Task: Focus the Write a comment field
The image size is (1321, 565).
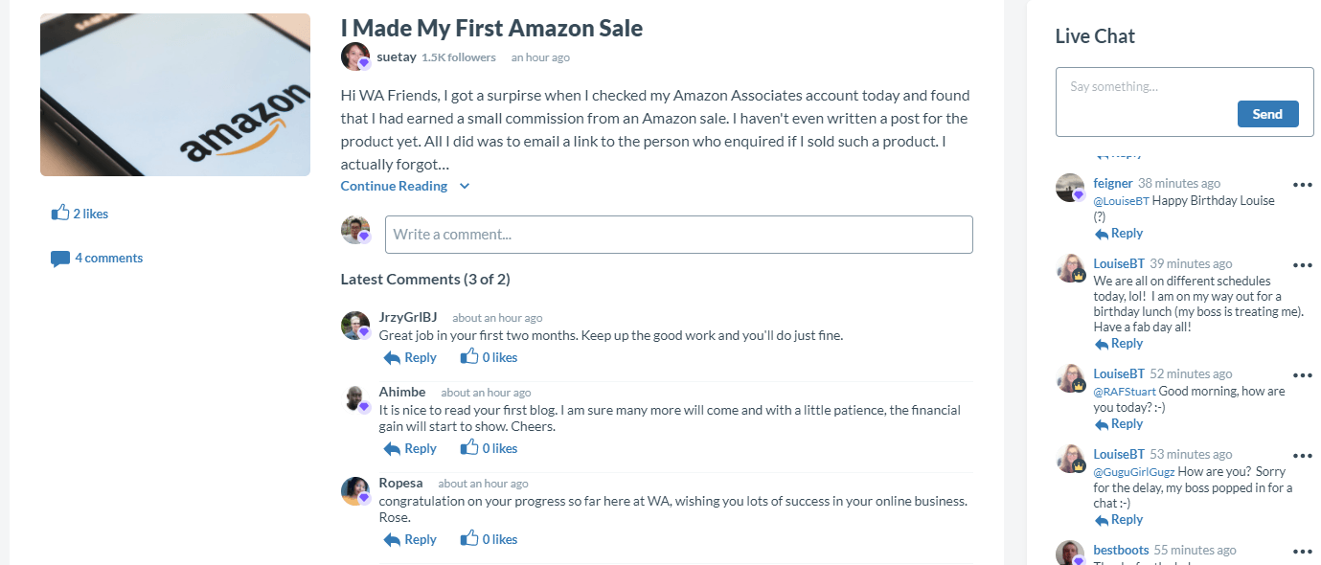Action: tap(679, 235)
